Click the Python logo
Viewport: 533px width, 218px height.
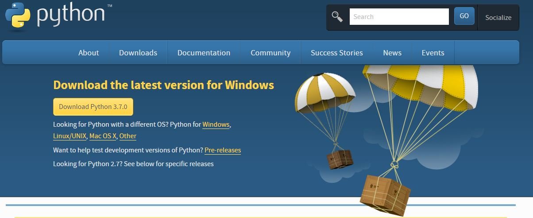coord(55,15)
